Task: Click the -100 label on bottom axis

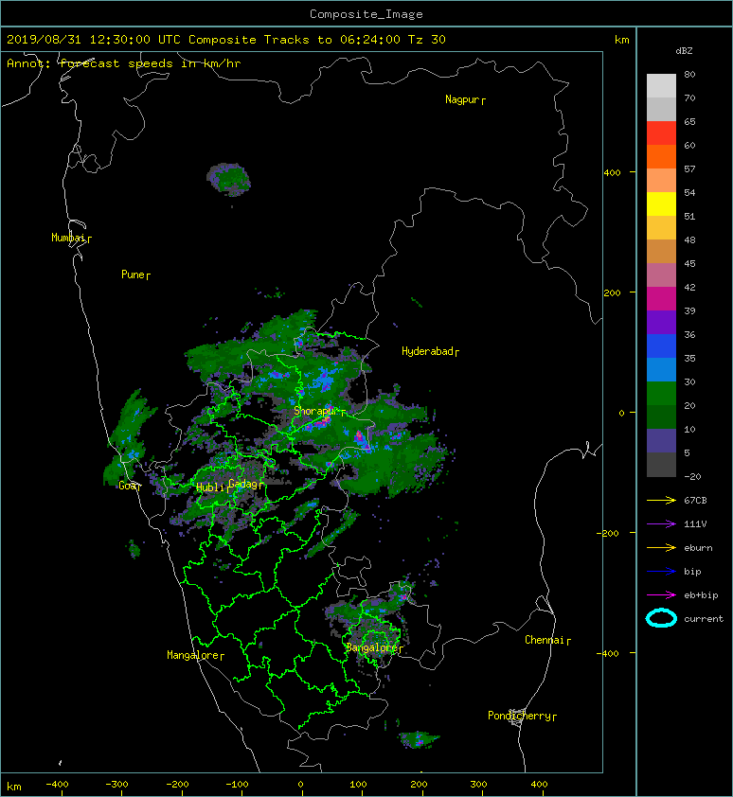Action: pyautogui.click(x=237, y=785)
